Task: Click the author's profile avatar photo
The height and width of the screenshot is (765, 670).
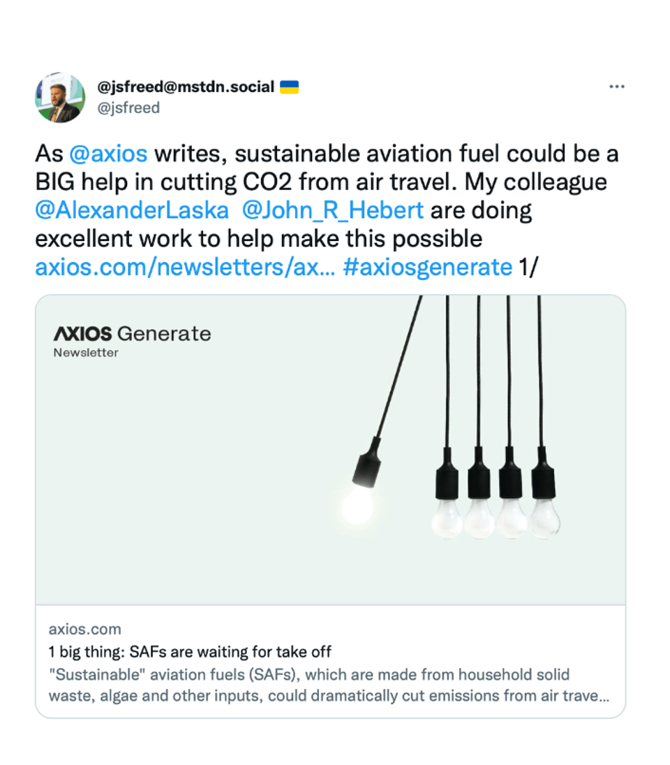Action: coord(60,97)
